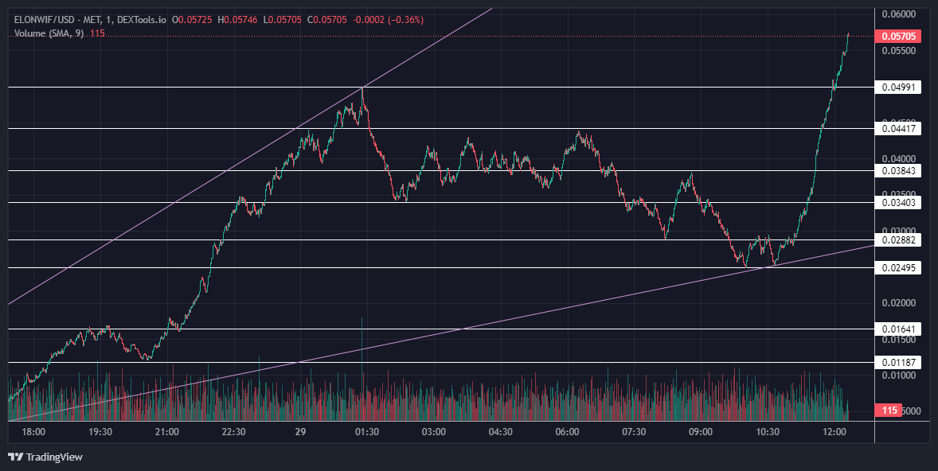Screen dimensions: 938x471
Task: Select the 0.01641 price level label
Action: pyautogui.click(x=897, y=329)
